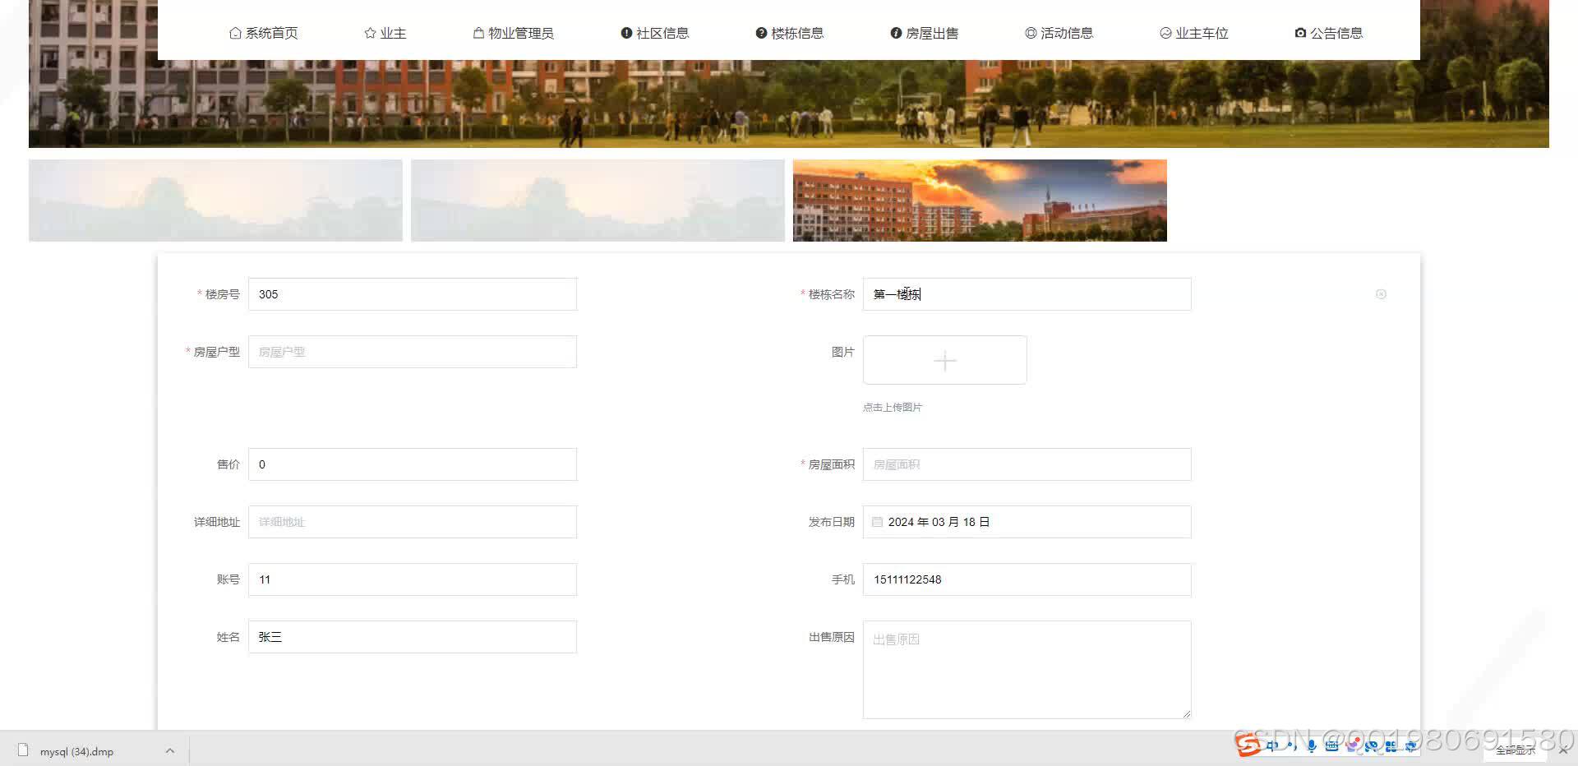
Task: Click the calendar icon in 发布日期 field
Action: point(877,522)
